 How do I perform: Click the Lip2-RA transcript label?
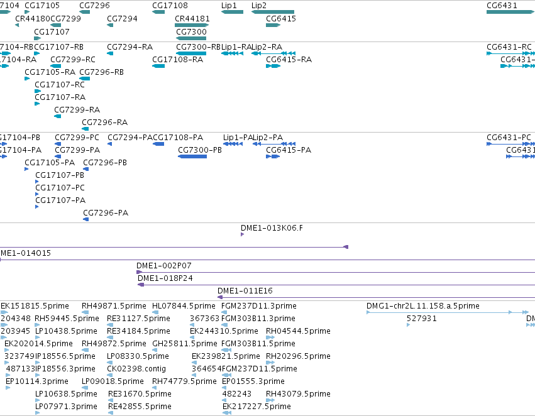click(x=267, y=47)
